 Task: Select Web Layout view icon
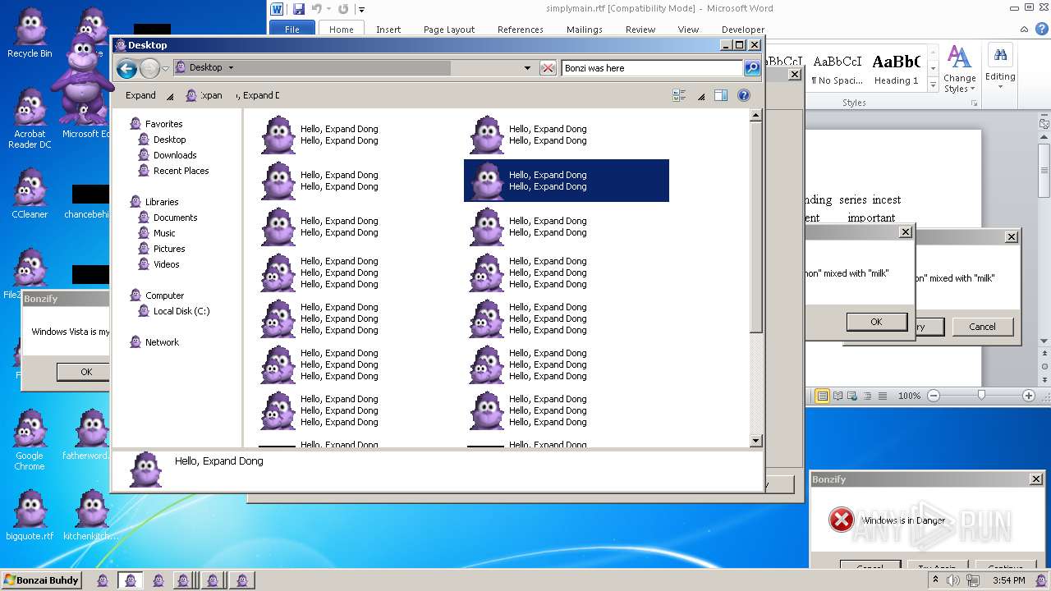pyautogui.click(x=853, y=396)
